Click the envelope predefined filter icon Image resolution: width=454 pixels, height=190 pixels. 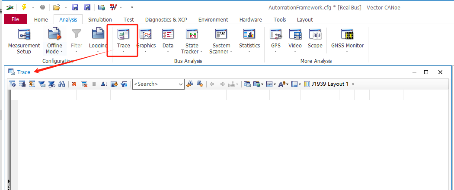(x=42, y=84)
